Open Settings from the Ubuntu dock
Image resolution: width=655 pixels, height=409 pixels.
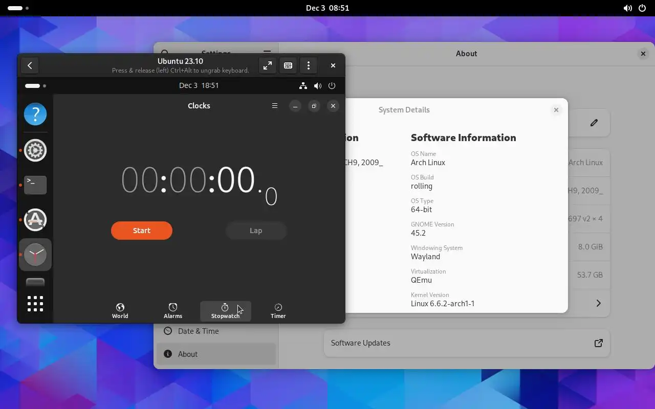35,150
